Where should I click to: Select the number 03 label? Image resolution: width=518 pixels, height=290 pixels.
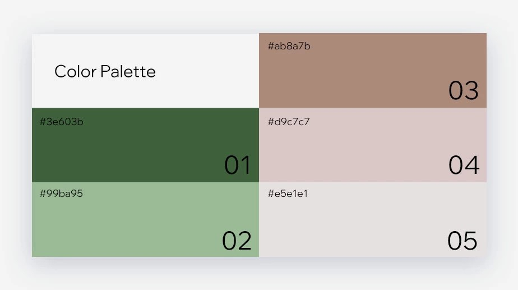[464, 91]
